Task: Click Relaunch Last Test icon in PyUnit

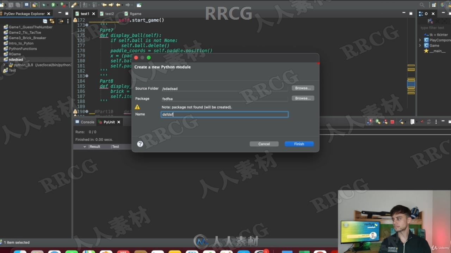Action: [378, 122]
